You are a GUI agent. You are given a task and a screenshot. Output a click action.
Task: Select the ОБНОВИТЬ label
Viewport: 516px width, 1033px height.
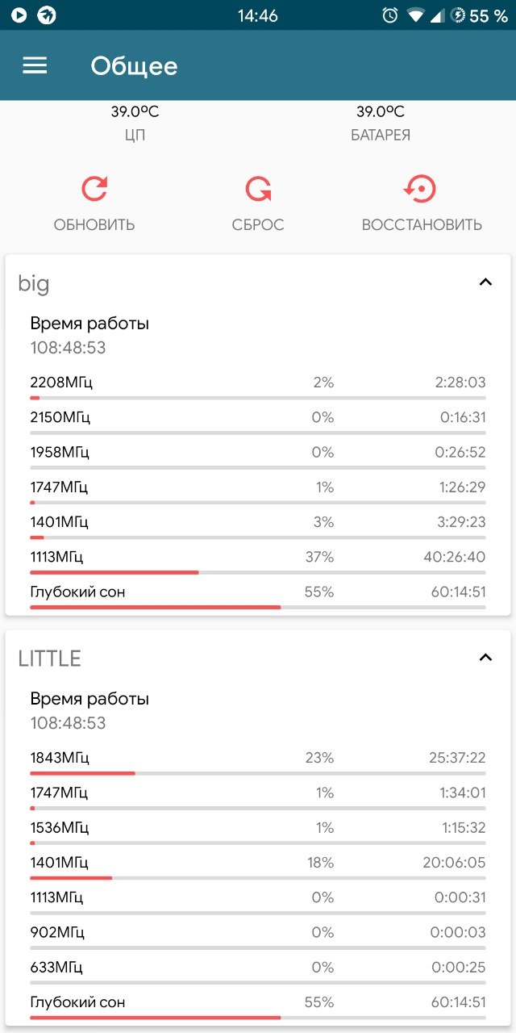point(94,225)
